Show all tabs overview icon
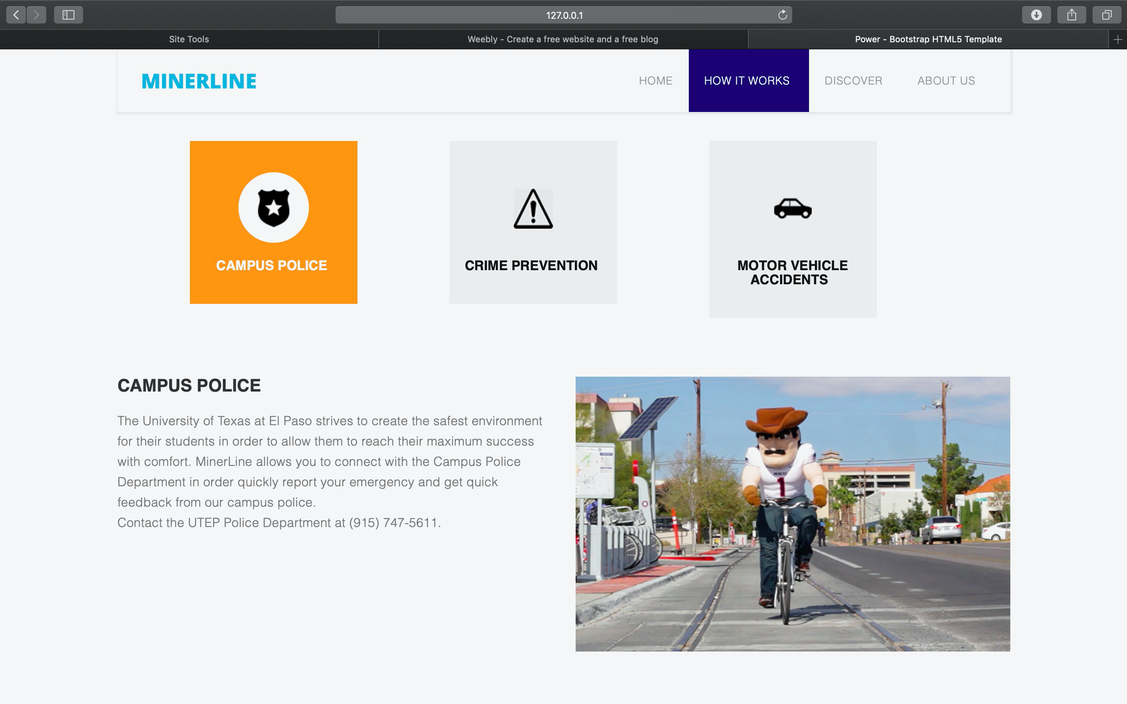 [x=1107, y=15]
